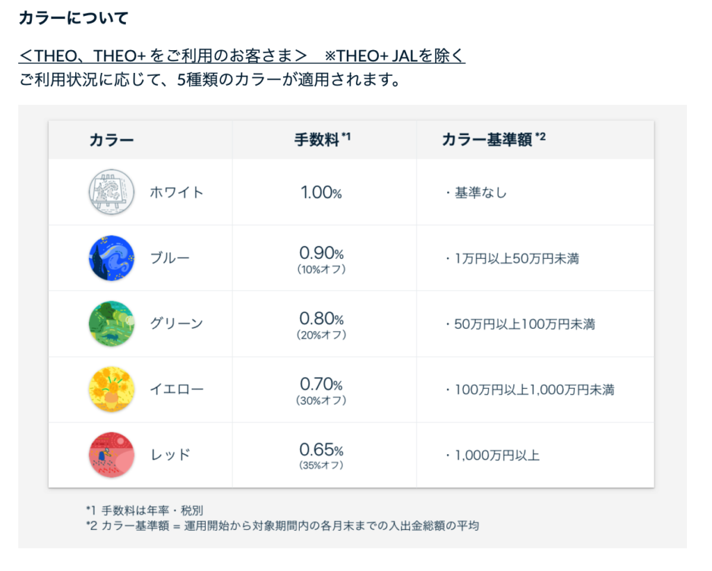
Task: Click the 1.00% fee value
Action: pyautogui.click(x=321, y=193)
